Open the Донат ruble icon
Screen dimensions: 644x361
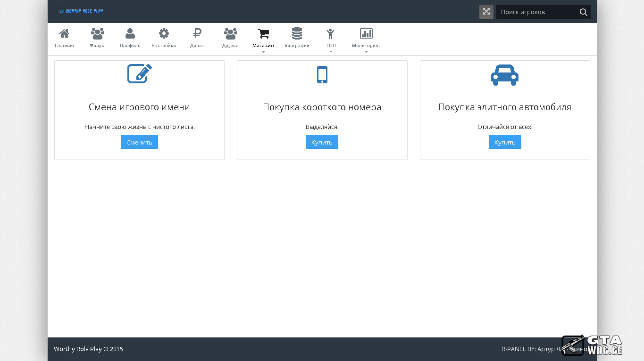coord(197,34)
